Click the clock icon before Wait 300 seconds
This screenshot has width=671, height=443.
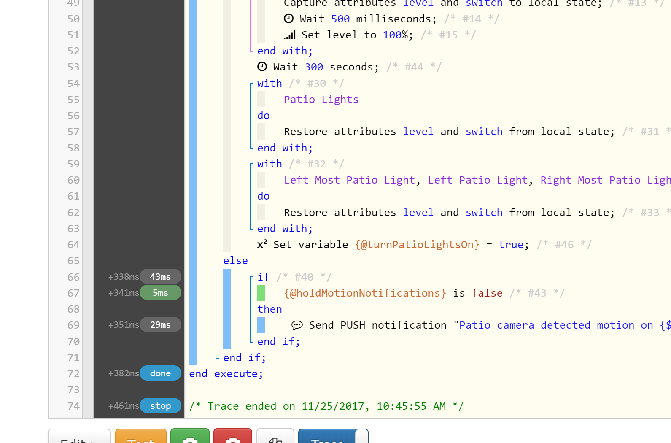coord(262,67)
